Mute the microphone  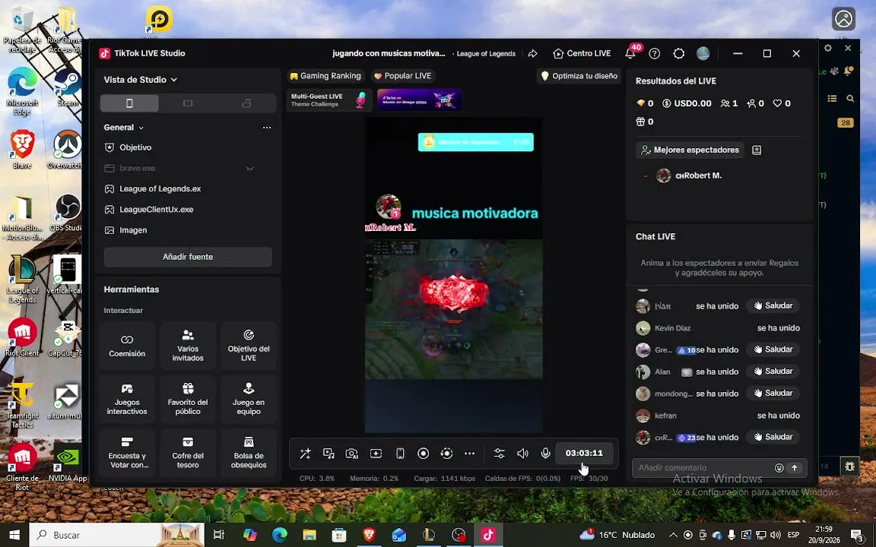pyautogui.click(x=546, y=454)
